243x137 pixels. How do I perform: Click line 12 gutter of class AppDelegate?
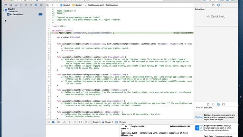[49, 33]
